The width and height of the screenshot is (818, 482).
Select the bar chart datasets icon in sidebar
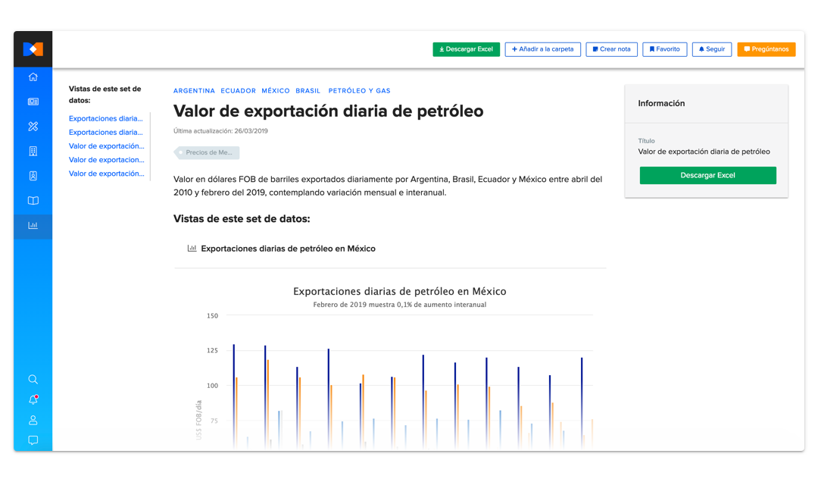click(33, 226)
